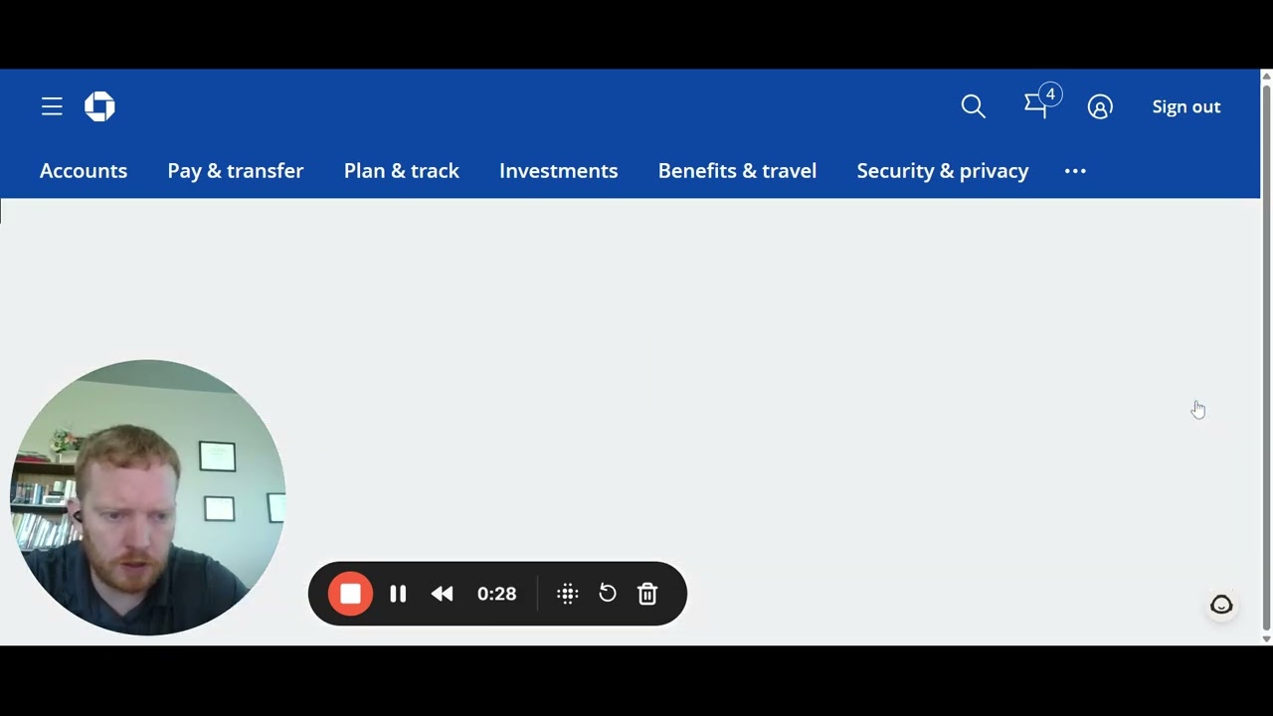Expand the more options ellipsis menu

(x=1075, y=171)
